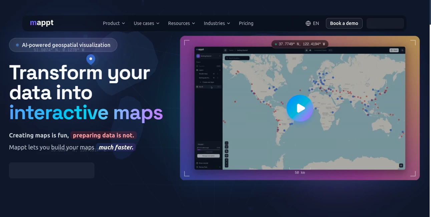Image resolution: width=431 pixels, height=217 pixels.
Task: Open the EN language selector
Action: pos(312,23)
